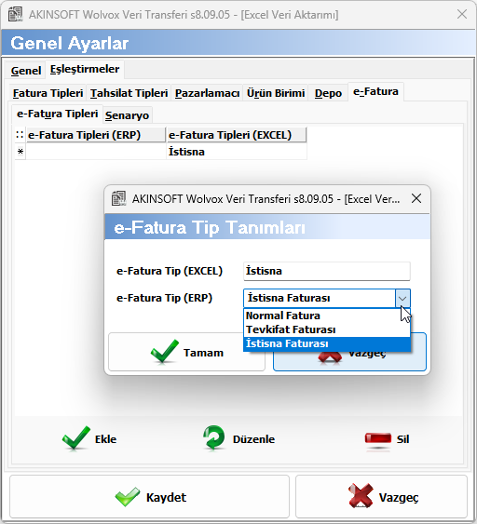Click the green checkmark icon beside Ekle
The image size is (477, 524).
76,438
